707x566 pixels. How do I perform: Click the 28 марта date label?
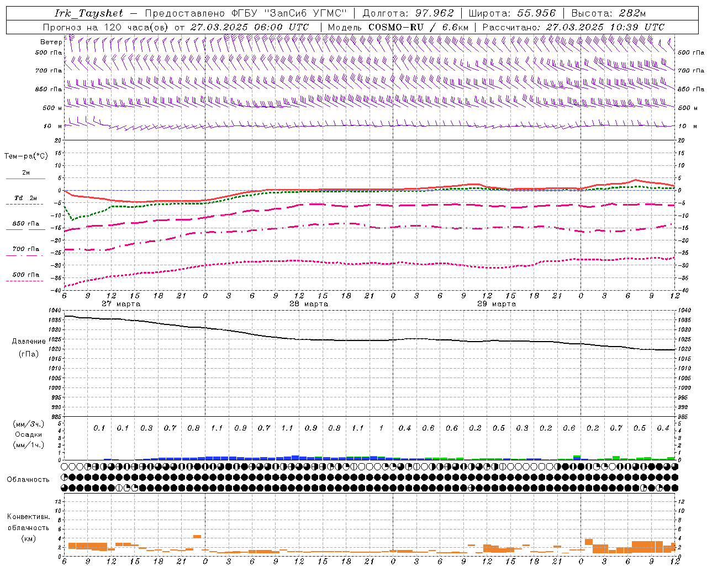tap(309, 304)
